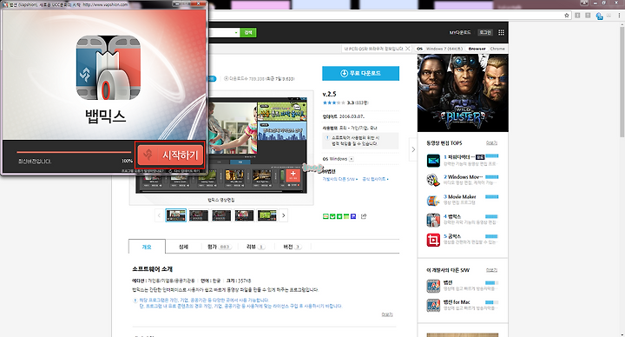Click the large 뱁믹스 logo in installer
The width and height of the screenshot is (625, 337).
pyautogui.click(x=108, y=68)
